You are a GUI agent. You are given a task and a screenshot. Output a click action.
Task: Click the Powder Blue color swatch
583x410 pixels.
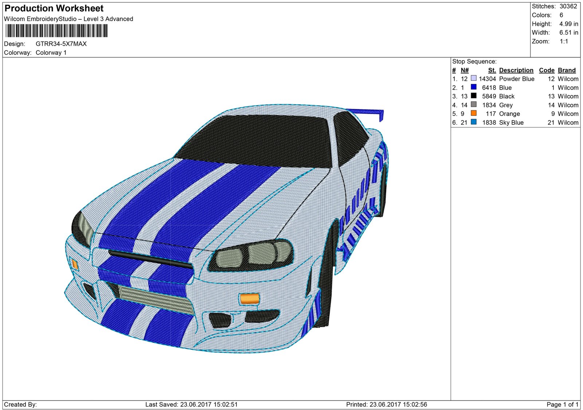473,78
